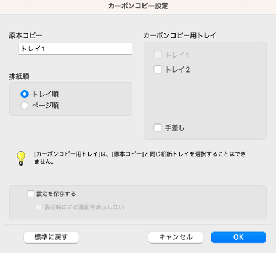Click the hint text about 給紙トレイ selection
This screenshot has width=276, height=253.
pos(140,158)
